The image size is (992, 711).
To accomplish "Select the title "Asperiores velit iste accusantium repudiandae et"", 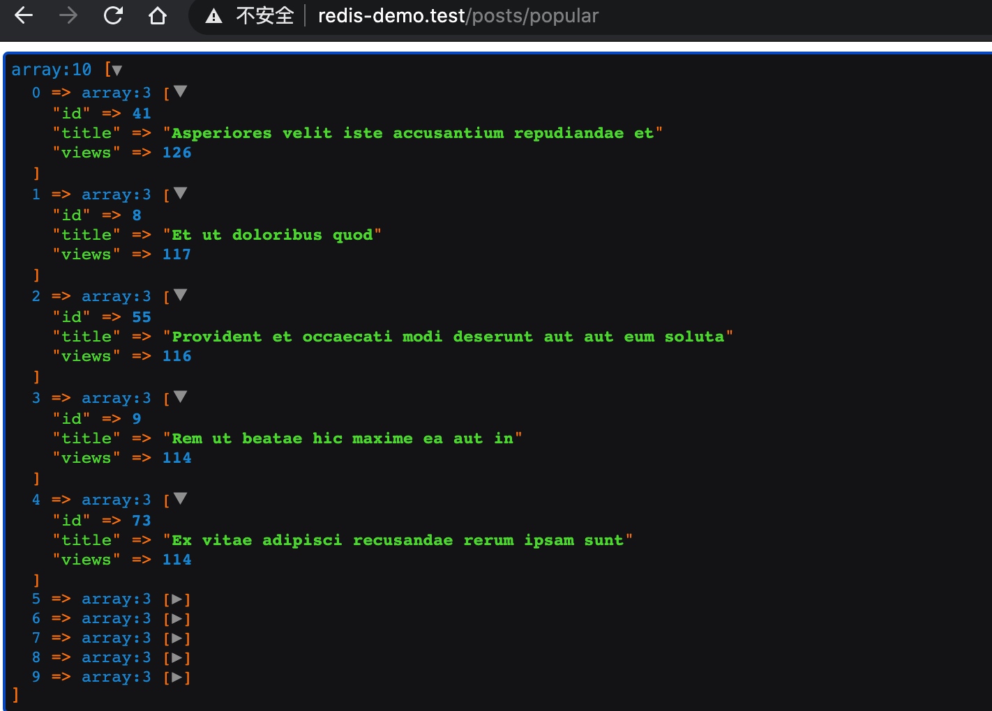I will (x=413, y=133).
